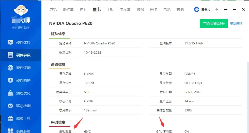Open 硬件评测 benchmark section
This screenshot has width=249, height=133.
[21, 68]
